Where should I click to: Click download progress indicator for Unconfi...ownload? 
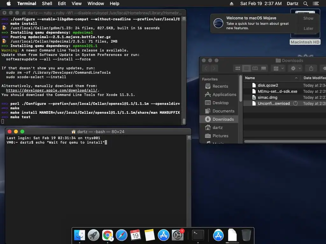pyautogui.click(x=295, y=103)
